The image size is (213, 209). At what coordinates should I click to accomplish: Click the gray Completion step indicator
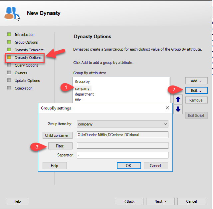(x=9, y=88)
